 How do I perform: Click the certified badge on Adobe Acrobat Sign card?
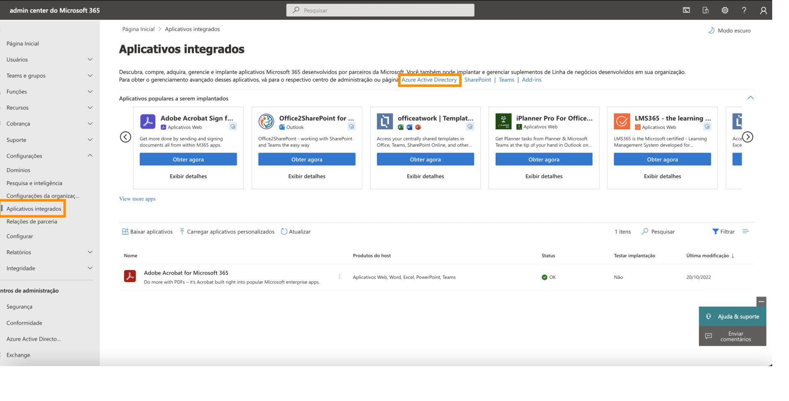tap(233, 126)
